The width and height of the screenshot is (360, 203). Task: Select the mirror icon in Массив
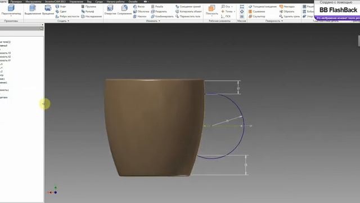pyautogui.click(x=242, y=16)
